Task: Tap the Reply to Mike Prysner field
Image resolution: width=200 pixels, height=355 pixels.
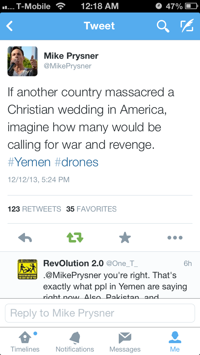Action: pyautogui.click(x=100, y=313)
